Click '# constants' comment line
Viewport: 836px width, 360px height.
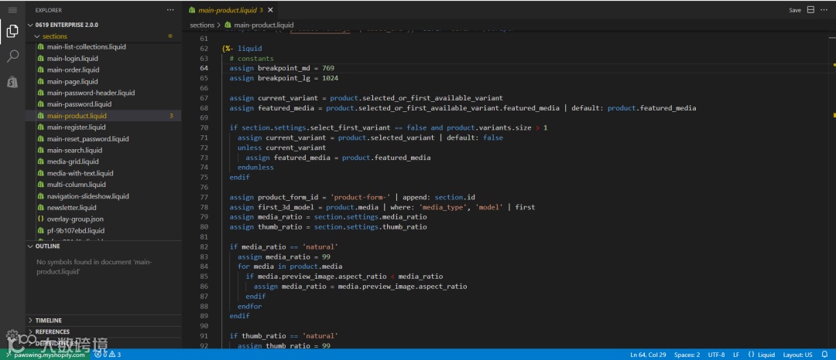tap(252, 59)
